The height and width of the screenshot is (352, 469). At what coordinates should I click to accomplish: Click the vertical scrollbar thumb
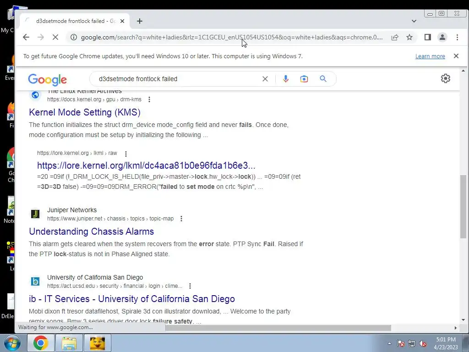pos(463,207)
